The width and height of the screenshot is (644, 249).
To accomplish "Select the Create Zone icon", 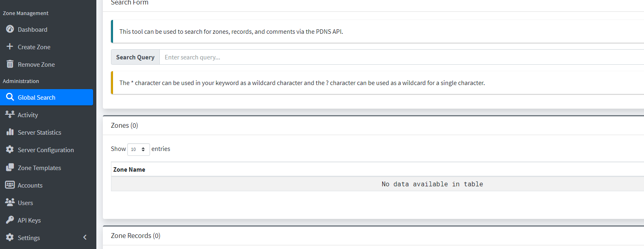I will 10,46.
